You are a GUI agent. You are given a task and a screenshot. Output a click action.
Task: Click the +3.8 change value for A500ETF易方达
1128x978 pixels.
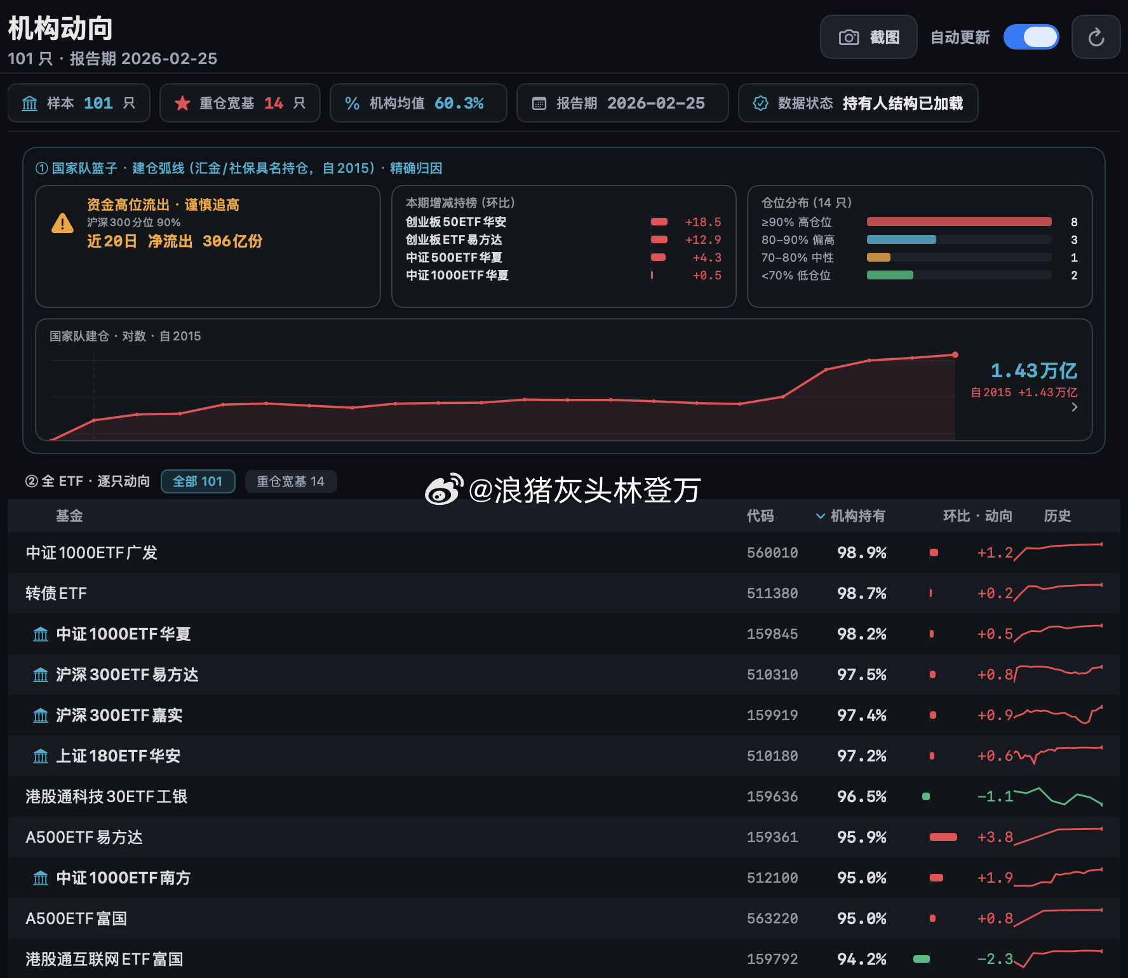point(995,837)
